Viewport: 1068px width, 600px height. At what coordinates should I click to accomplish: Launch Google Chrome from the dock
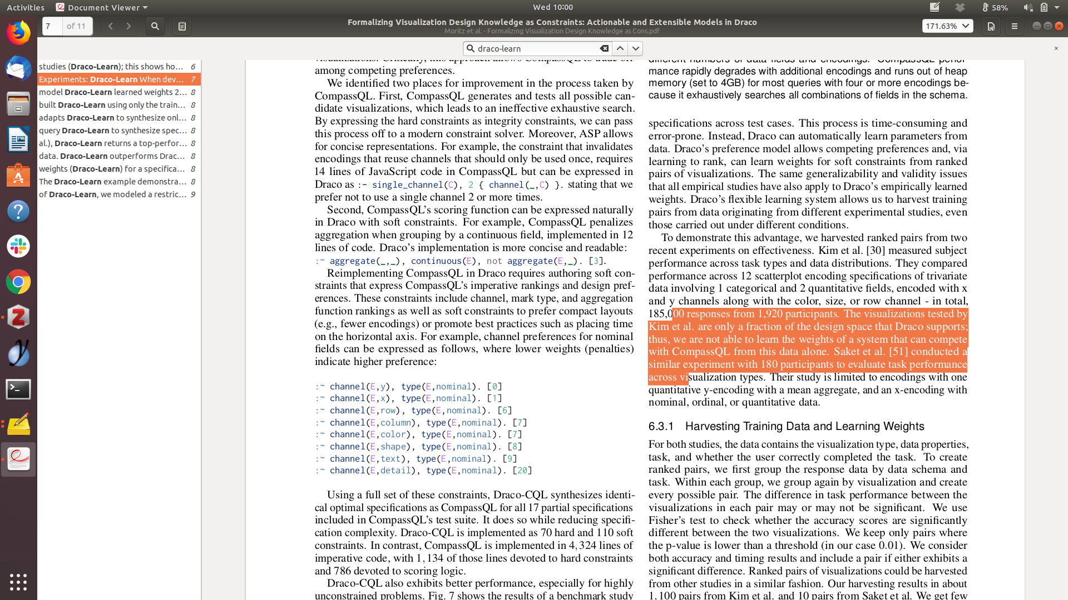(18, 282)
